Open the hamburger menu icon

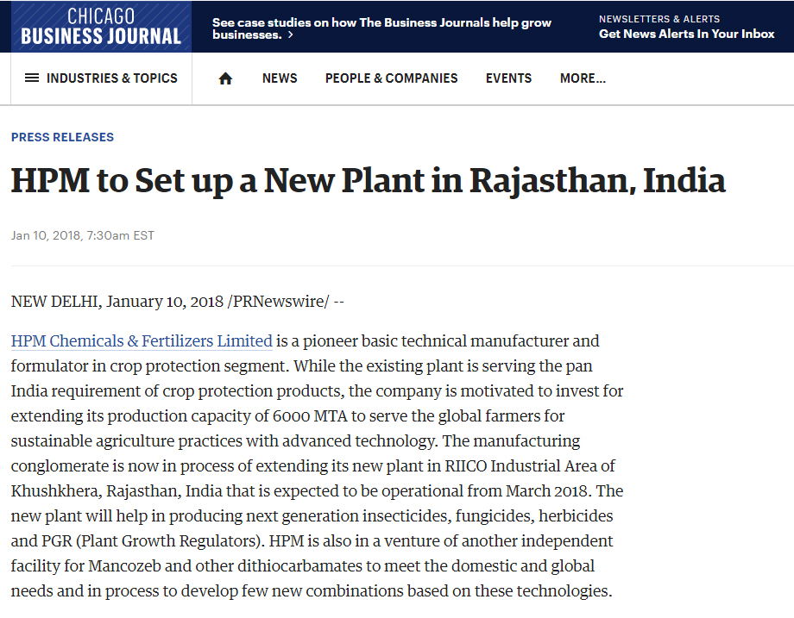(32, 78)
